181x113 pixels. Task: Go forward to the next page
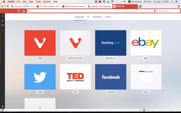coord(7,11)
